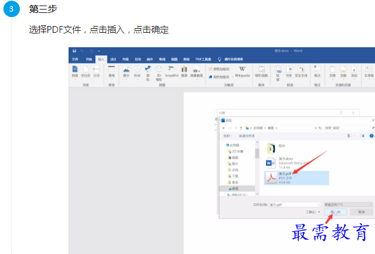Select the 软件 folder in file list
This screenshot has height=254, width=375.
coord(276,149)
